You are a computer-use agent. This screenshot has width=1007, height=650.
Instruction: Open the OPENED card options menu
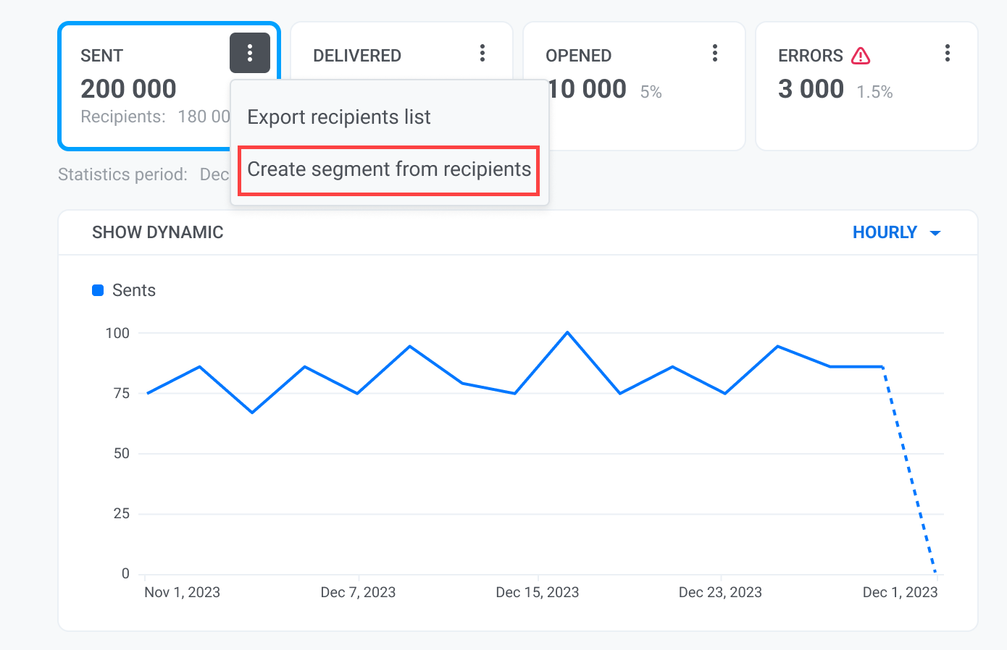pyautogui.click(x=715, y=53)
